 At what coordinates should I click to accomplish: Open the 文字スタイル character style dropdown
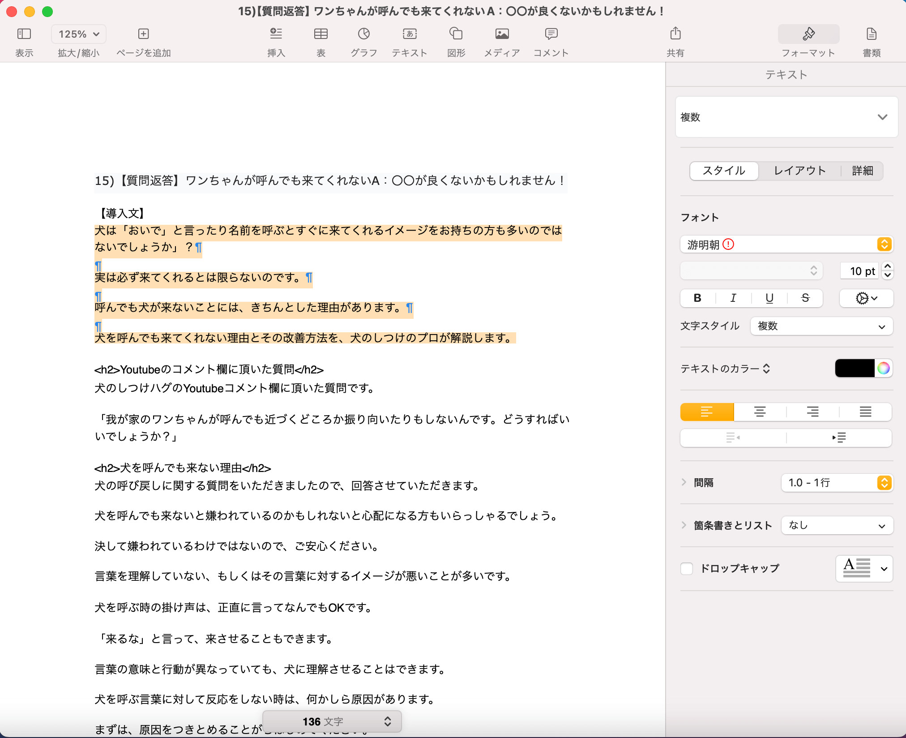pos(821,326)
